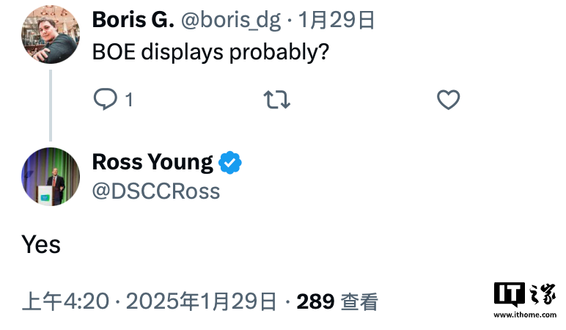
Task: Open Ross Young's profile avatar
Action: [51, 177]
